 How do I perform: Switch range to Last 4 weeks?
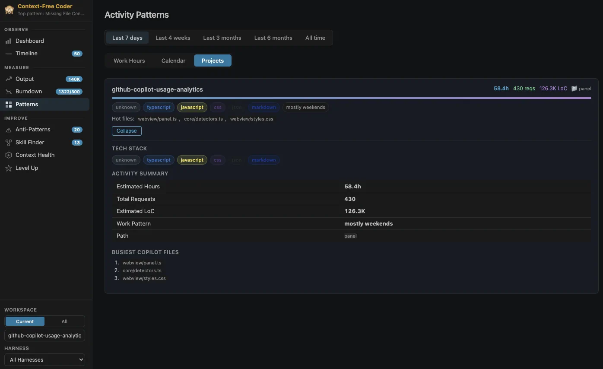coord(173,38)
